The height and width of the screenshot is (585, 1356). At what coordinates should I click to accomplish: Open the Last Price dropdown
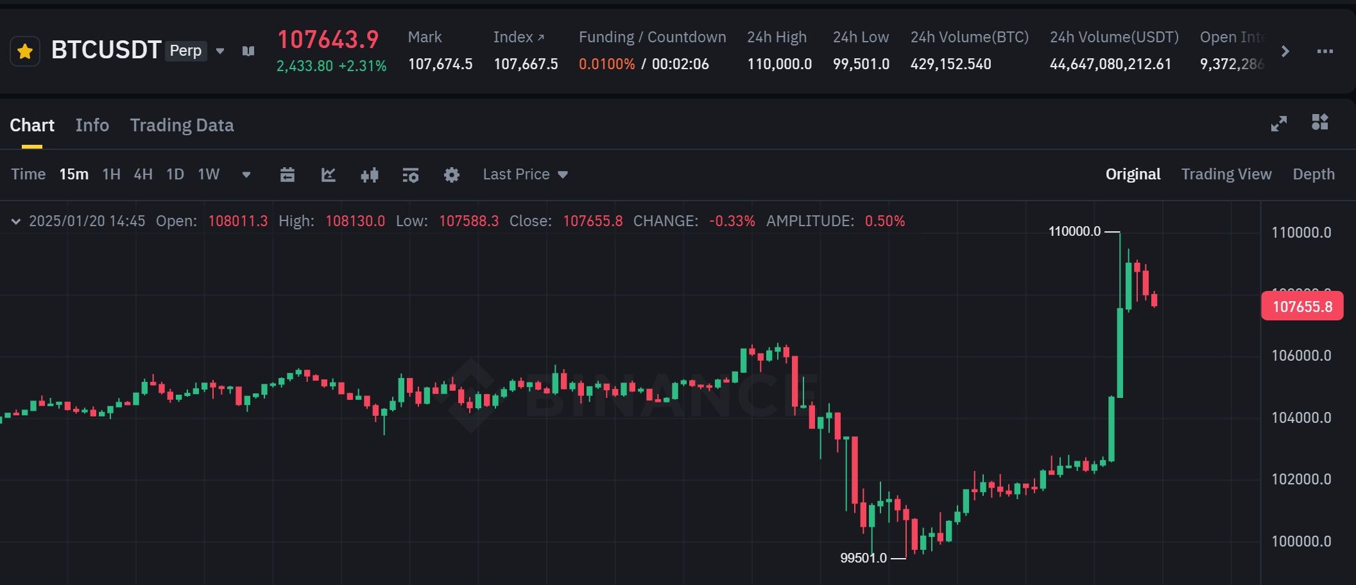[x=525, y=174]
